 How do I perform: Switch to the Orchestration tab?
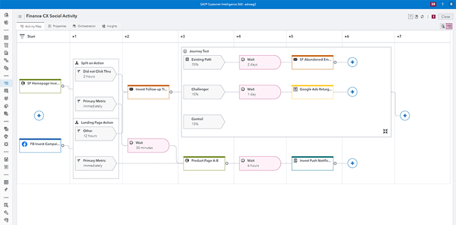84,26
